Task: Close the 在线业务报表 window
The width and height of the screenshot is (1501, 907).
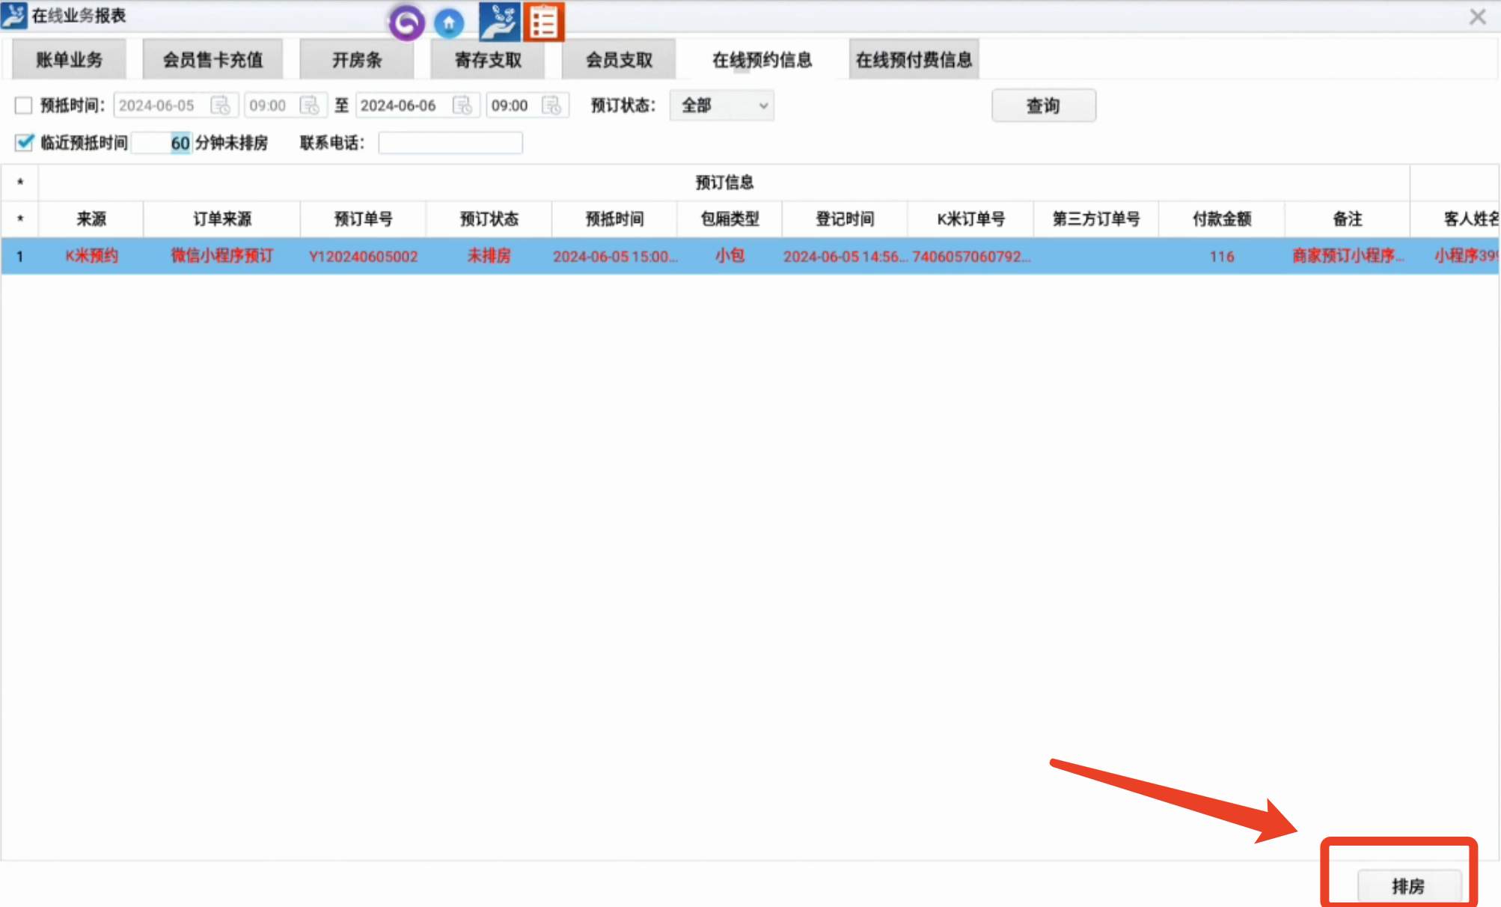Action: coord(1477,16)
